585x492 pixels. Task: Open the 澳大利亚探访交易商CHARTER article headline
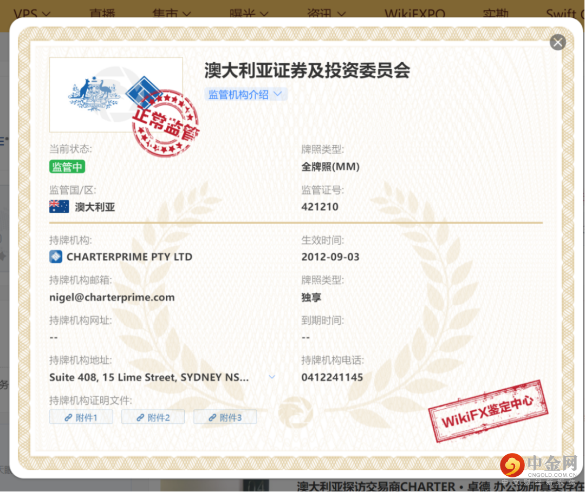(440, 486)
